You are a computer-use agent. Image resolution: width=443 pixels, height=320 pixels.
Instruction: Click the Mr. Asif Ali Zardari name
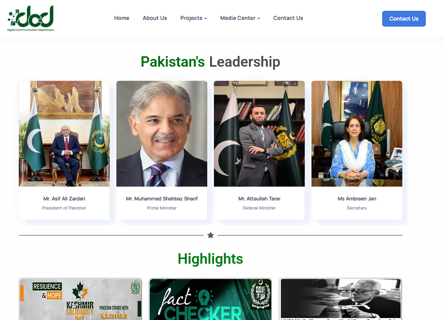(x=64, y=199)
